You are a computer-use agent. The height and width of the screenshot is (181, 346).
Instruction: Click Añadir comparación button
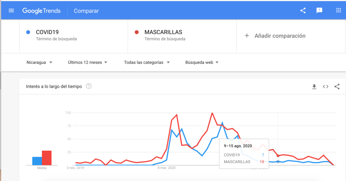275,36
